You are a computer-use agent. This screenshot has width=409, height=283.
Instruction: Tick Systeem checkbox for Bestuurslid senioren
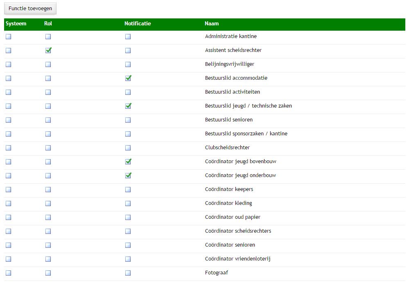[x=9, y=120]
